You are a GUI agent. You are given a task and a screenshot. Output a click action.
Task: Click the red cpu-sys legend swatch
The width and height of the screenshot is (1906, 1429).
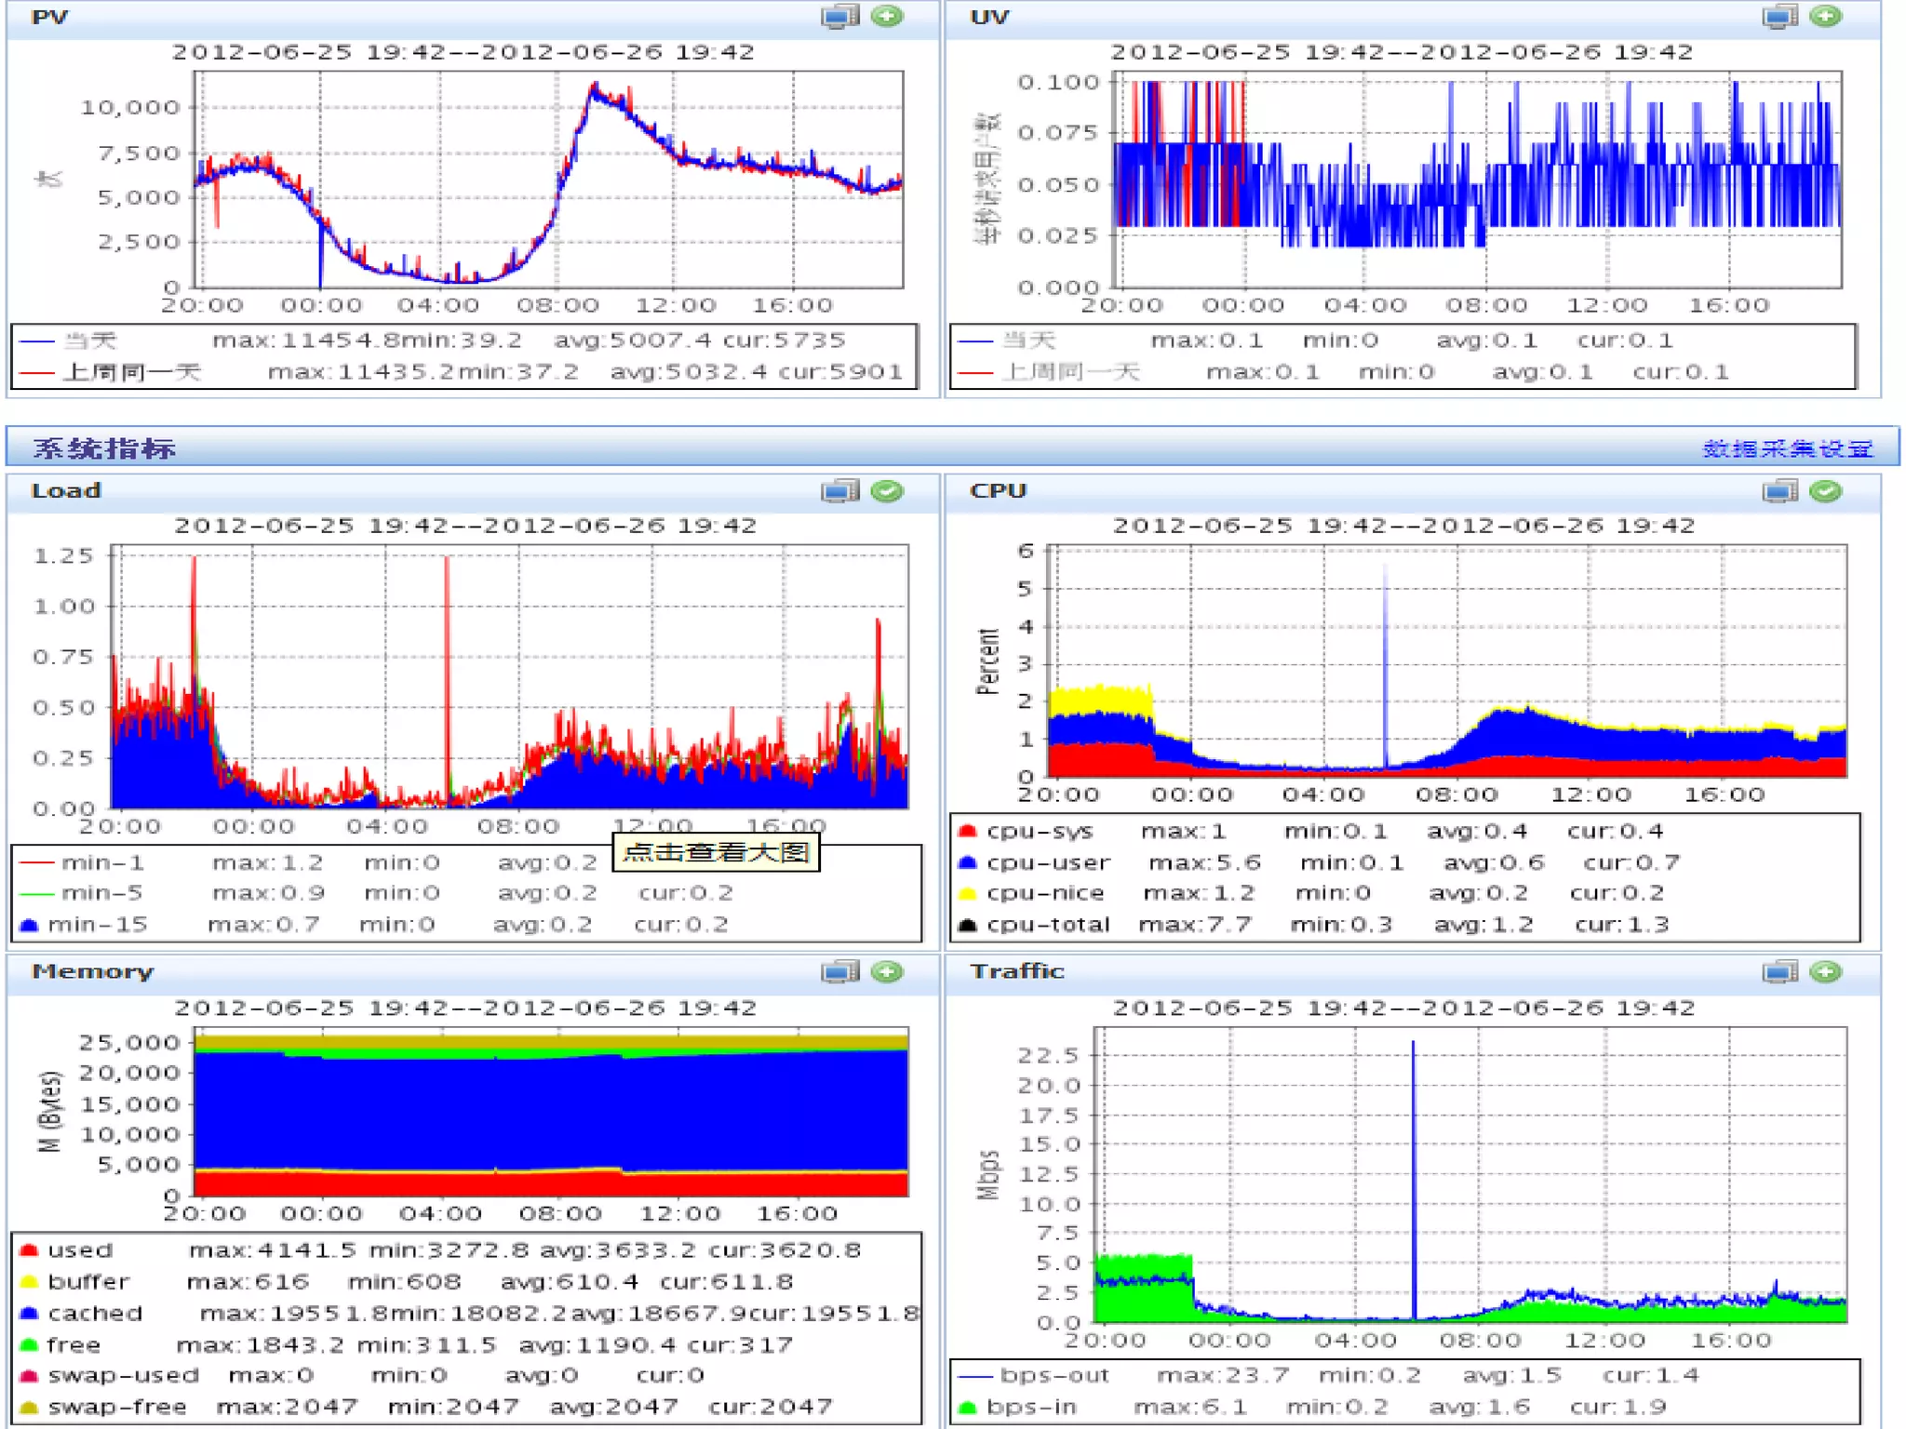pyautogui.click(x=967, y=831)
